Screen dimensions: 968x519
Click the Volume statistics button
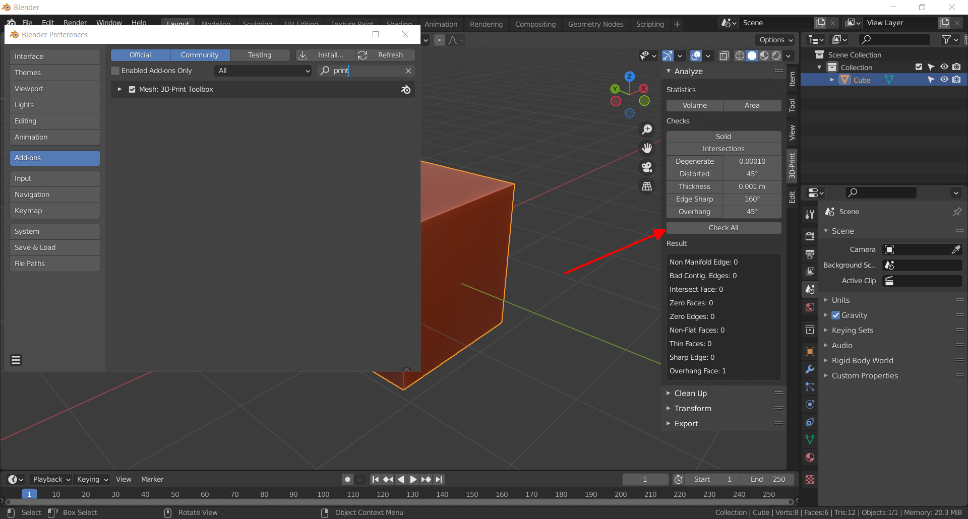(695, 105)
